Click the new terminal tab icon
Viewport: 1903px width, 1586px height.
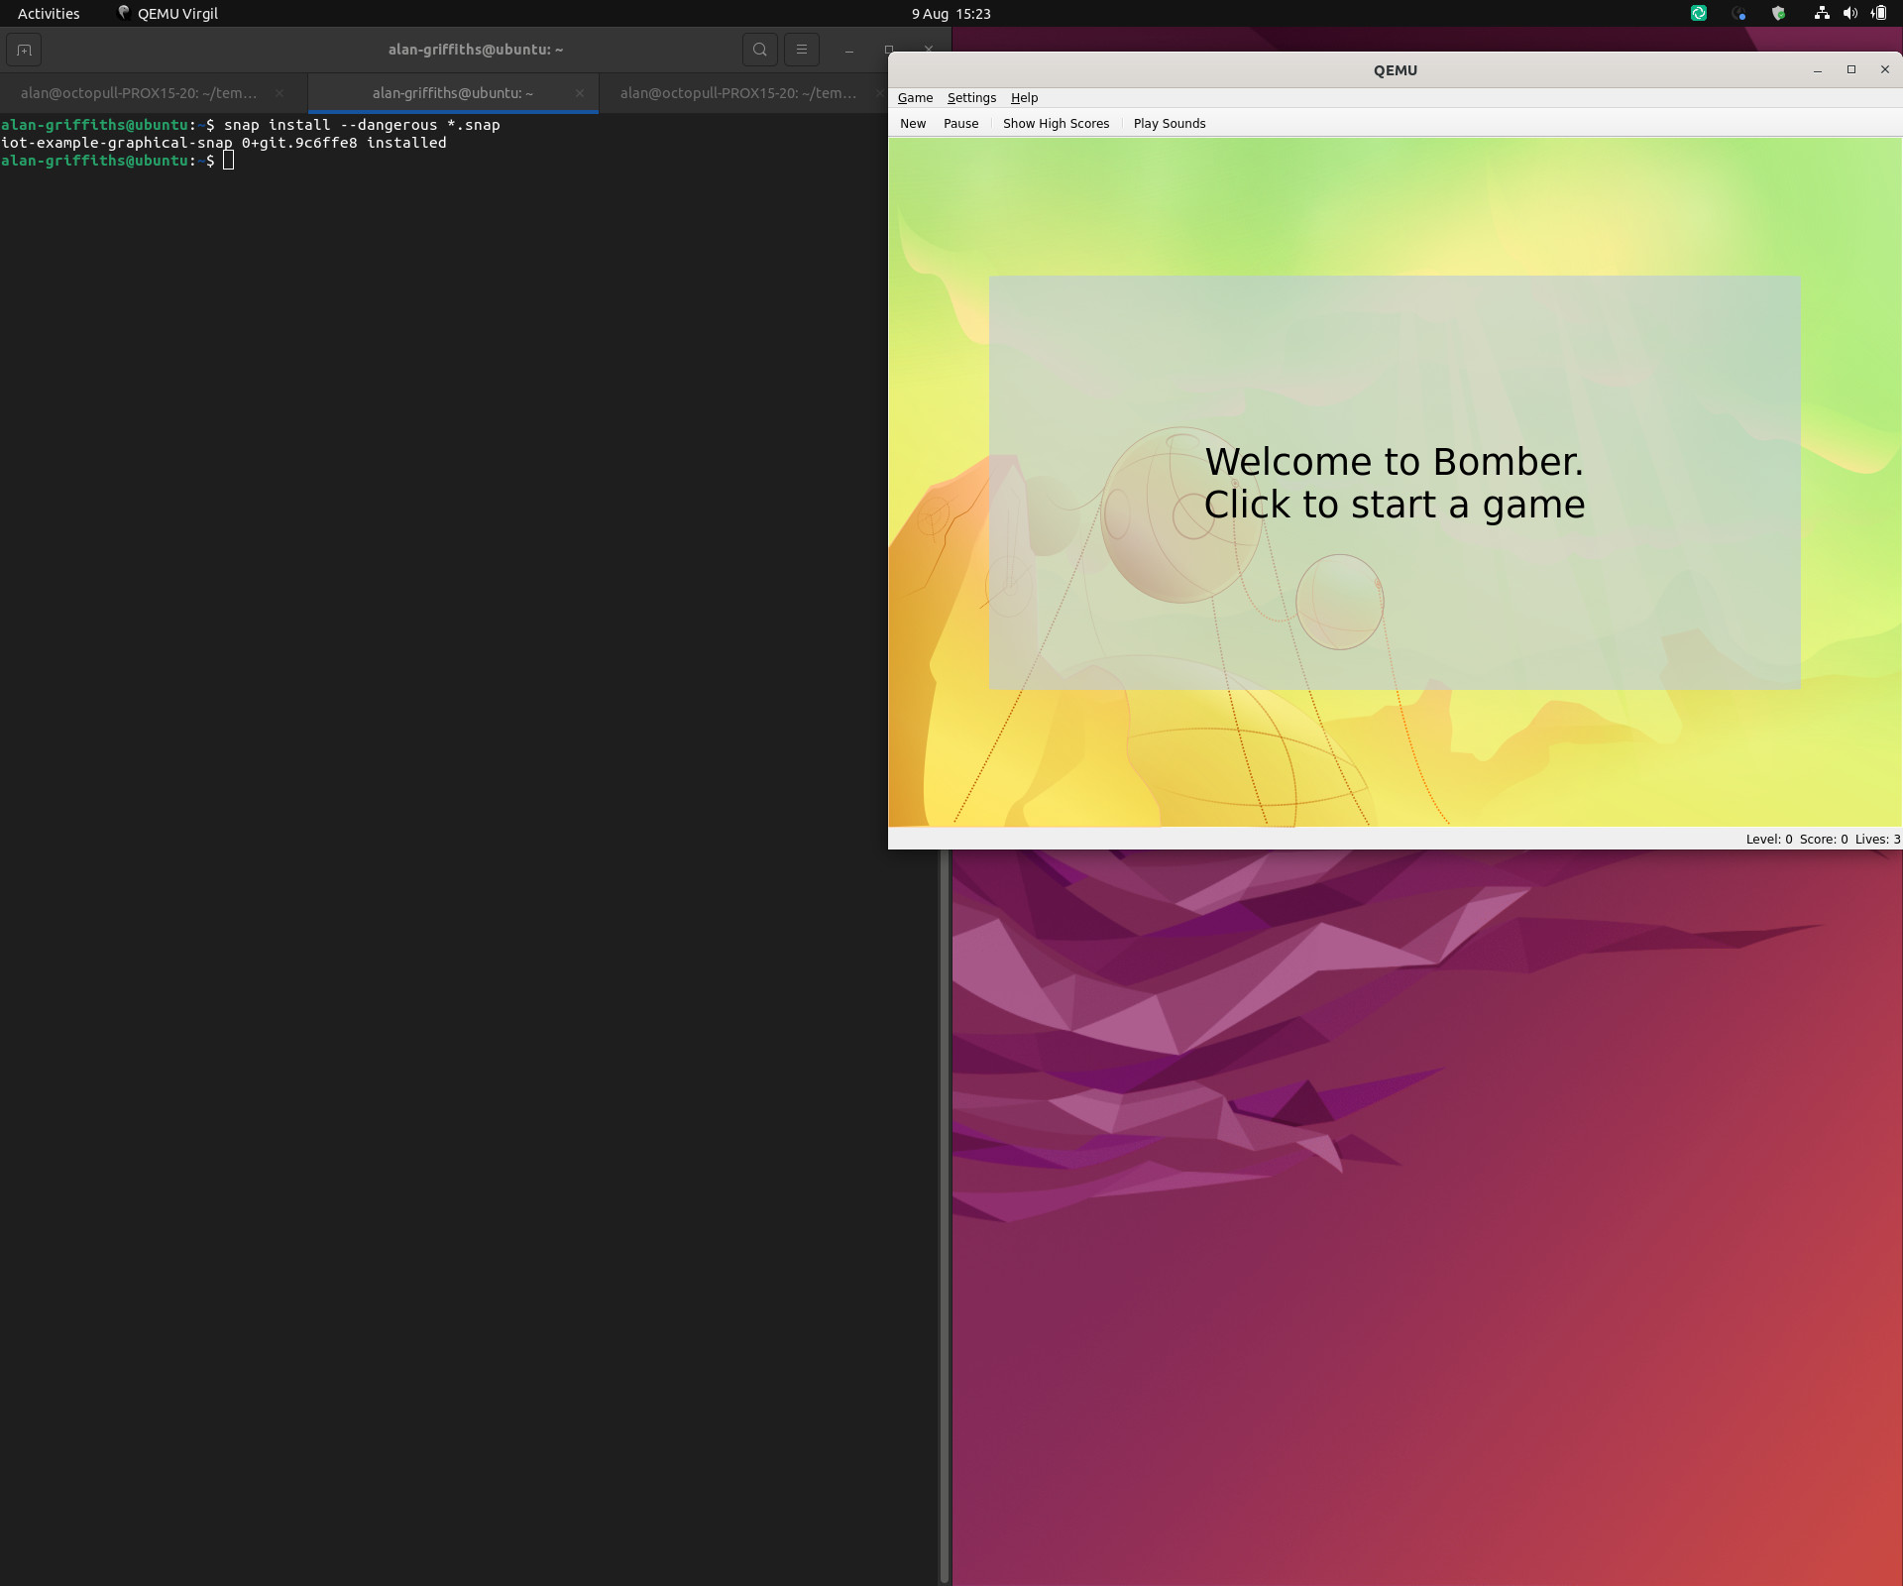coord(24,50)
